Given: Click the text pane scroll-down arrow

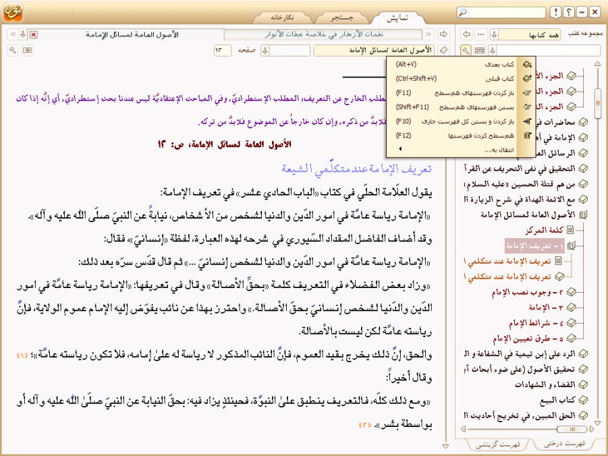Looking at the screenshot, I should coord(446,447).
